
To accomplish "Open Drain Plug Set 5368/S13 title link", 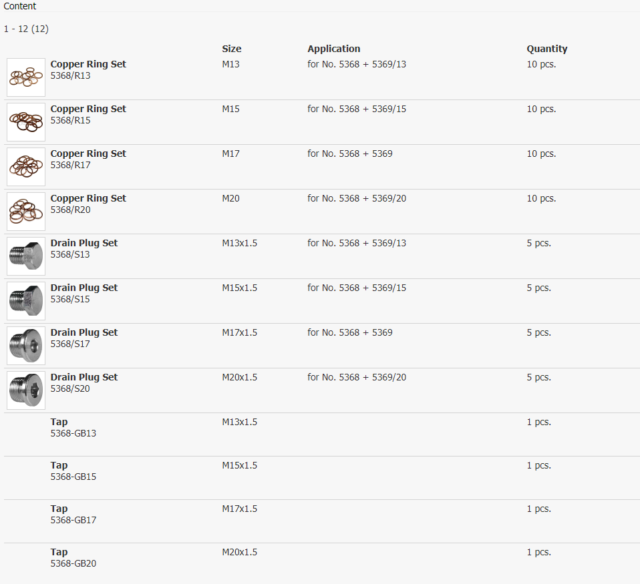I will [84, 243].
